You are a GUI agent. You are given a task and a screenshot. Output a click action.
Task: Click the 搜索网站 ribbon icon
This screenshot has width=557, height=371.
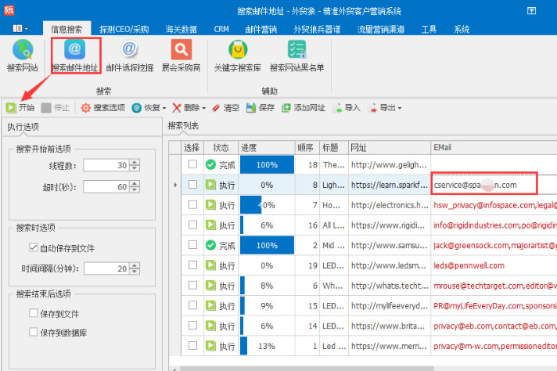[22, 55]
